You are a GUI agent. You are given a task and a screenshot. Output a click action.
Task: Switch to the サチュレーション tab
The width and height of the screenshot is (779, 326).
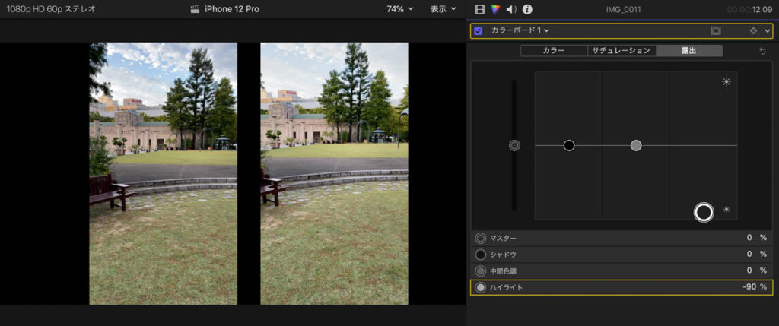tap(621, 51)
